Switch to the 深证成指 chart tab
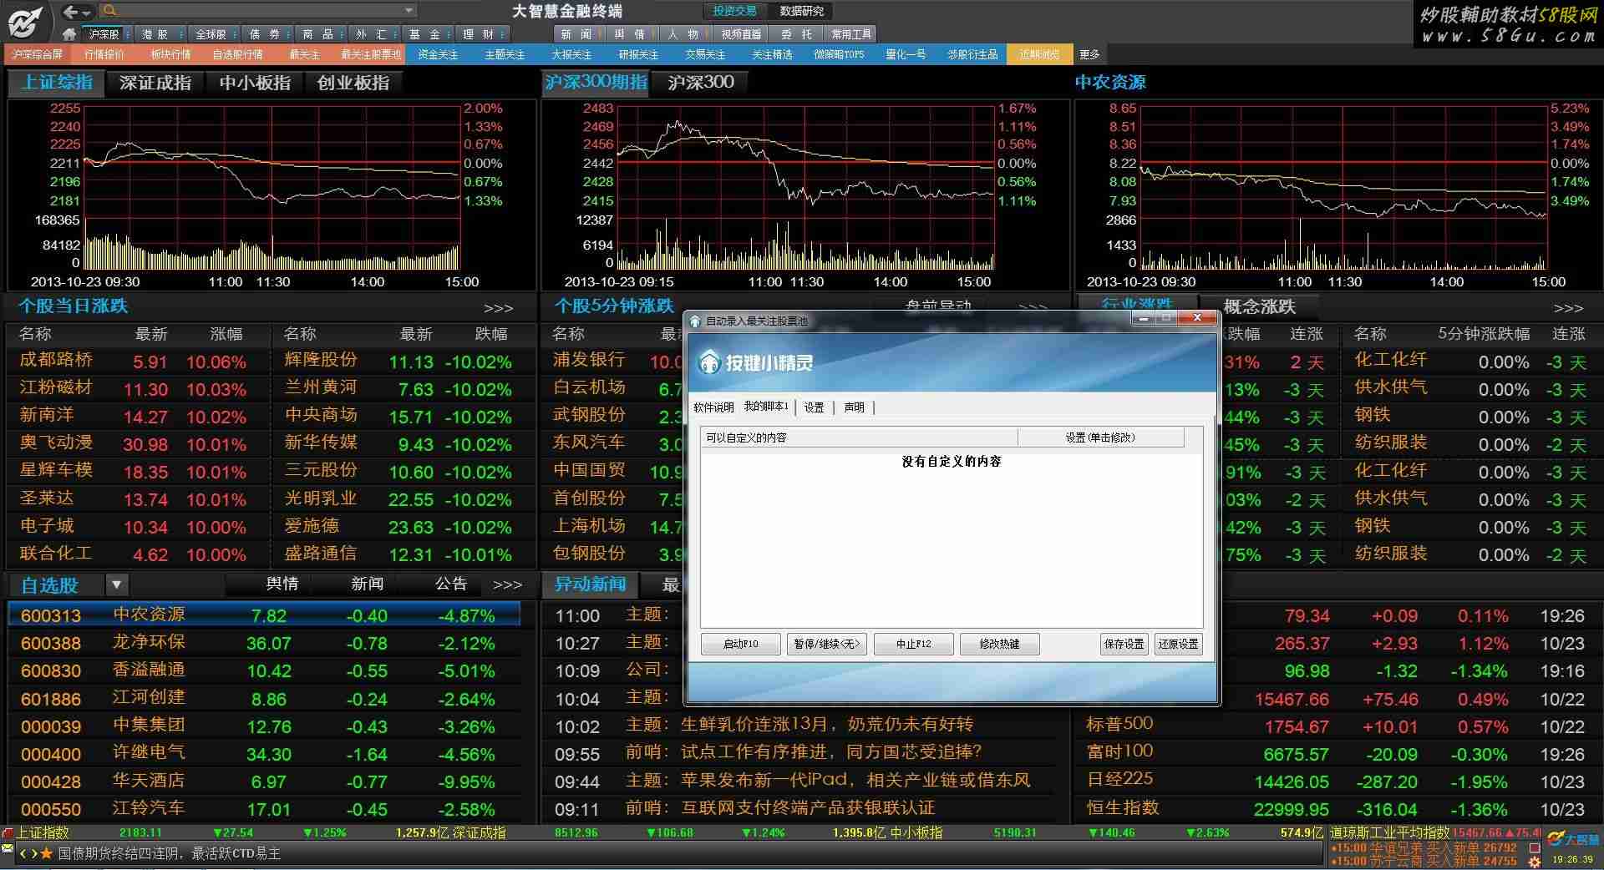This screenshot has height=870, width=1604. pos(155,82)
